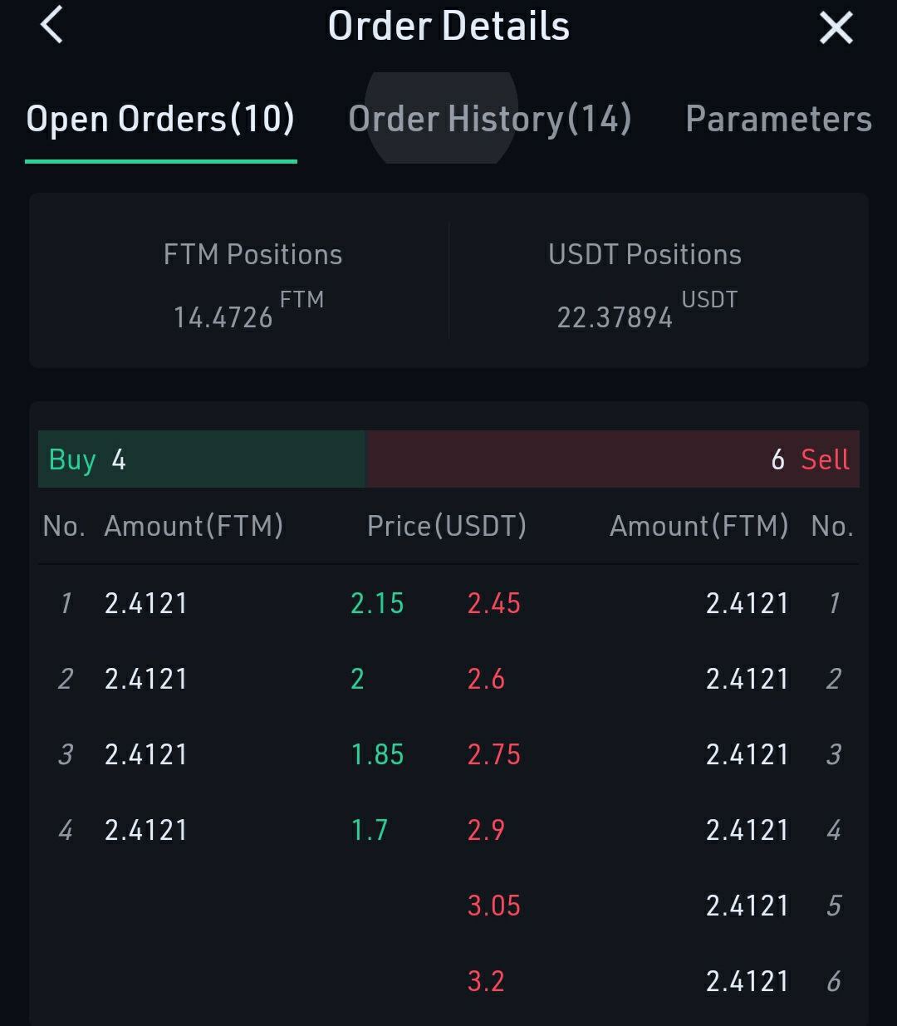897x1026 pixels.
Task: Open the Parameters tab
Action: click(x=778, y=119)
